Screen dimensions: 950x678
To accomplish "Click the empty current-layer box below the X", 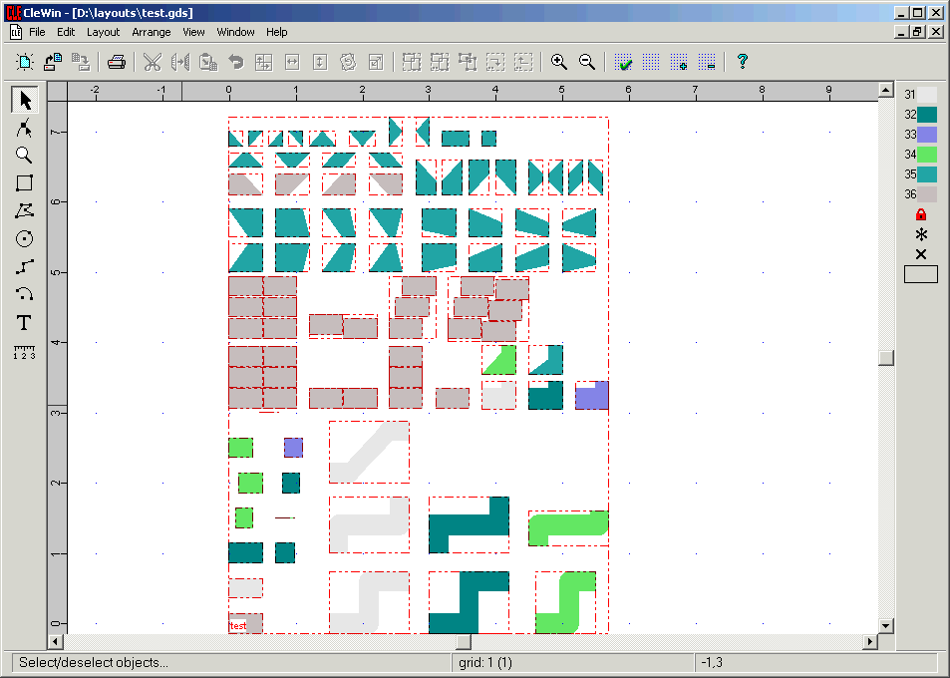I will tap(921, 274).
